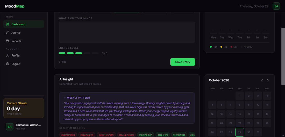Screen dimensions: 285x137
Task: Select October 31 in the calendar
Action: (x=258, y=132)
